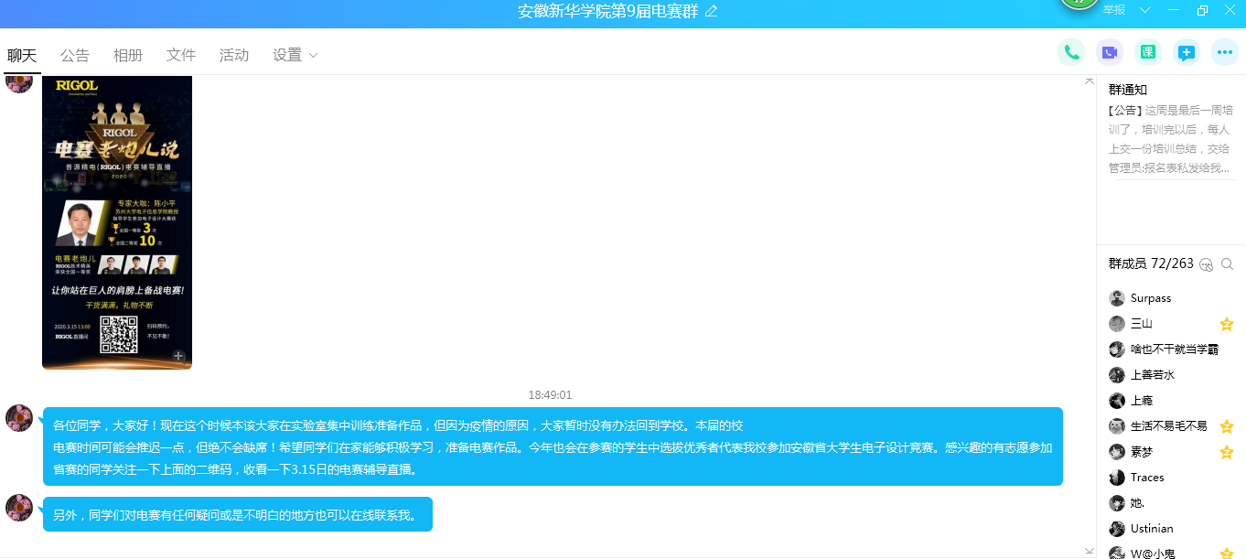Click the plus icon on poster image

pos(178,356)
